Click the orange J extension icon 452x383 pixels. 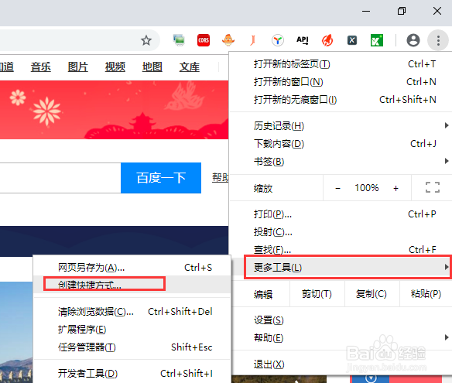[252, 40]
